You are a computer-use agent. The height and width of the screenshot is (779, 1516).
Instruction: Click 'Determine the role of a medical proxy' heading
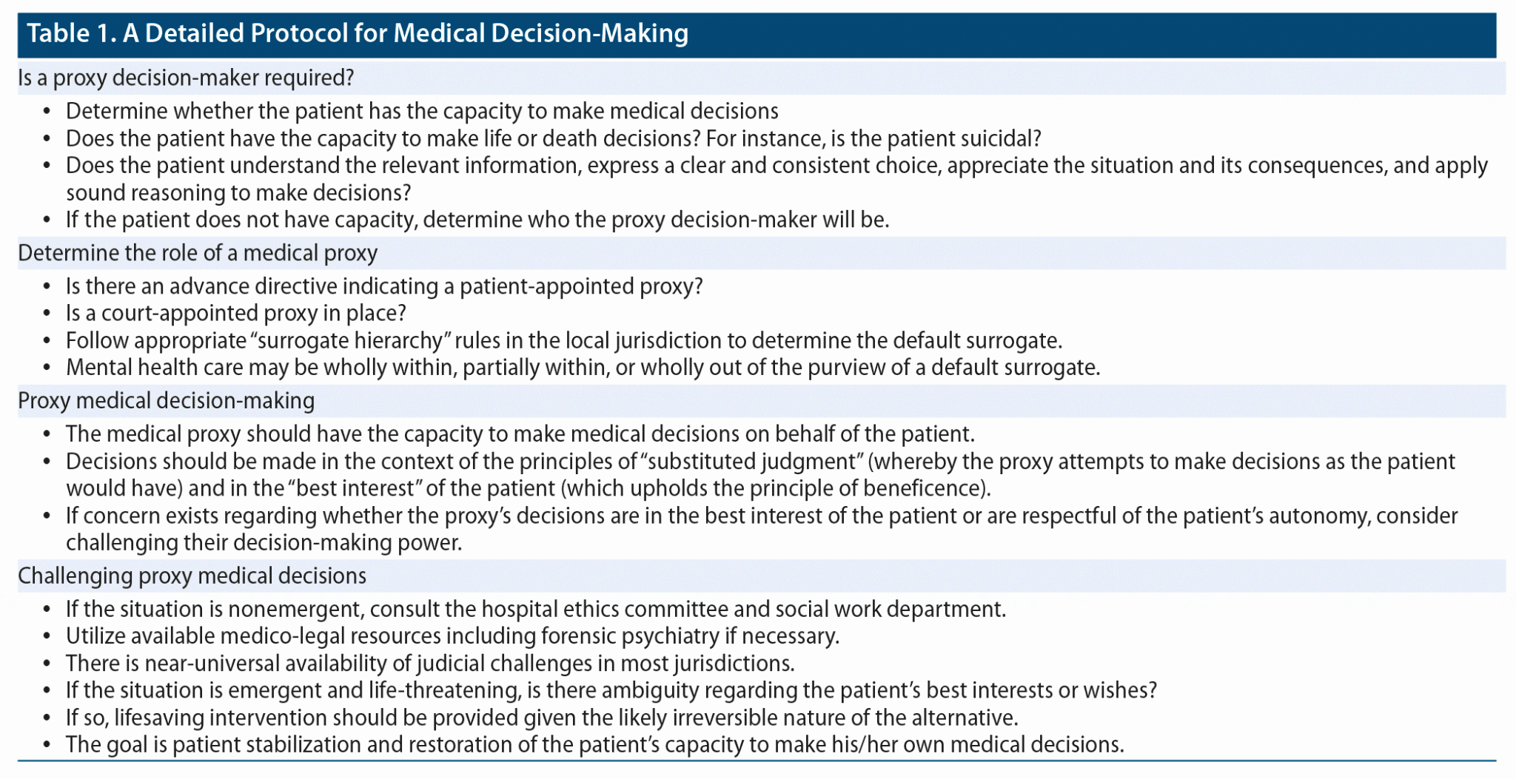coord(198,253)
